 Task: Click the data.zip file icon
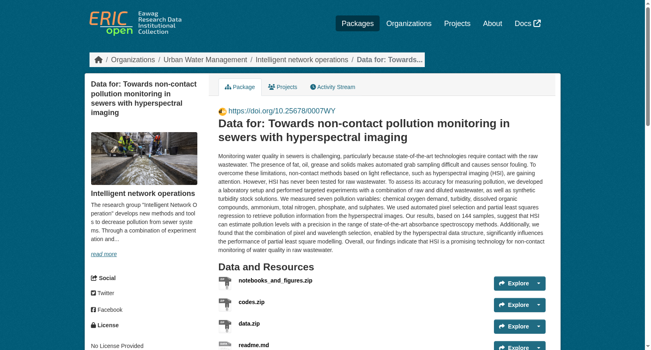tap(225, 326)
